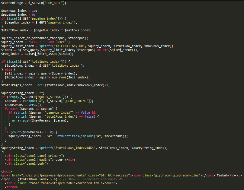Click the $currentPage variable at top

coord(12,3)
